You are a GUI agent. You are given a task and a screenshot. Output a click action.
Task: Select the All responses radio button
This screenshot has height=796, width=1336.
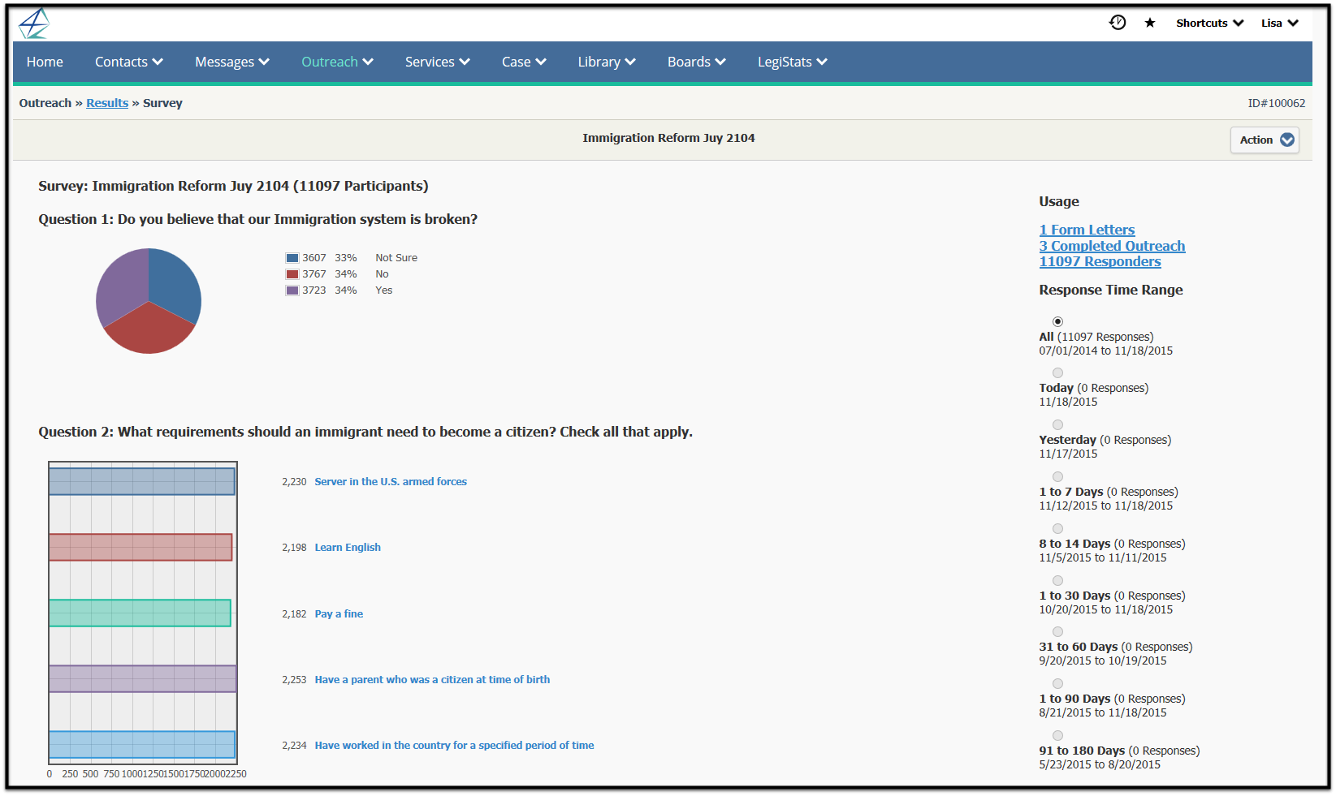(x=1057, y=321)
